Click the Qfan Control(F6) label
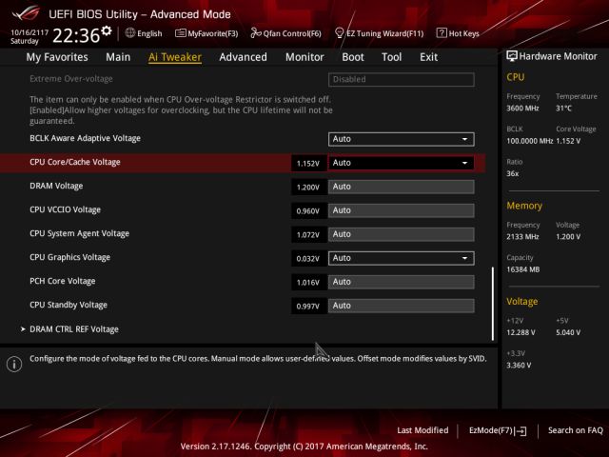609x457 pixels. (292, 33)
